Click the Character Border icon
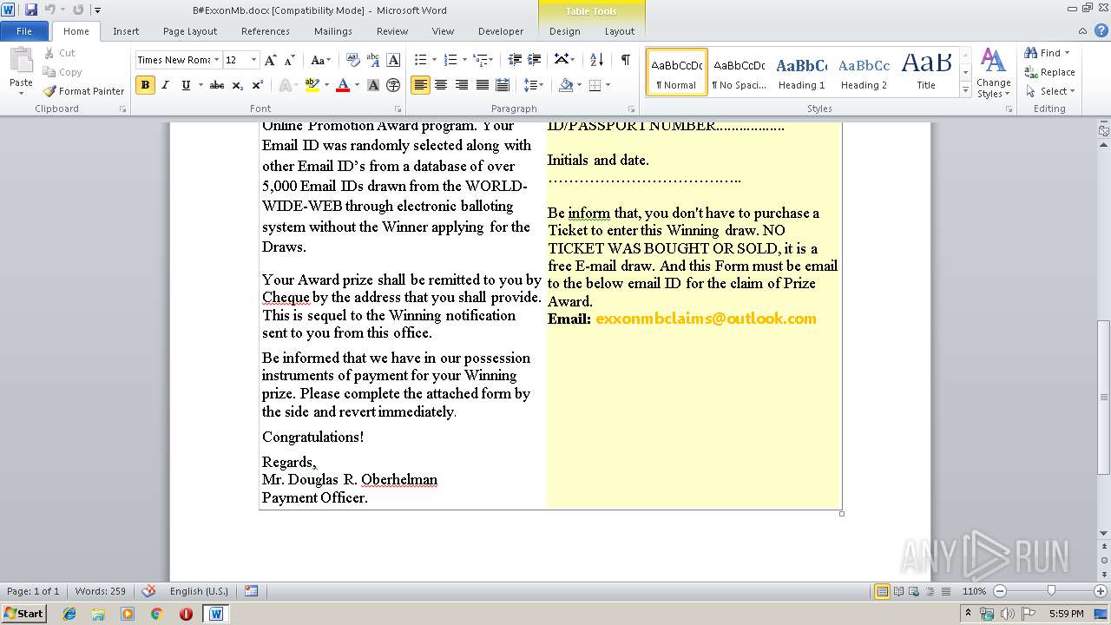This screenshot has height=625, width=1111. (393, 60)
